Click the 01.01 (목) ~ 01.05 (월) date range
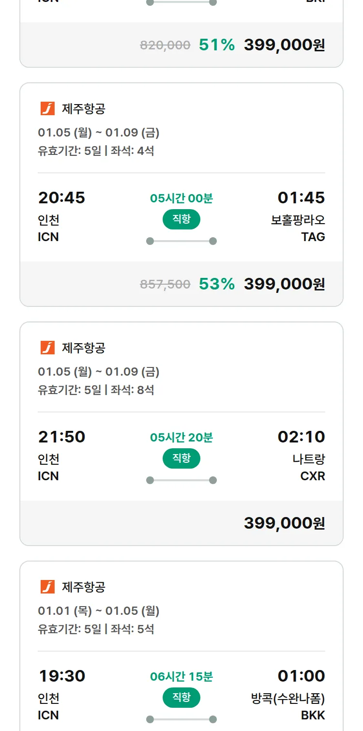 99,611
